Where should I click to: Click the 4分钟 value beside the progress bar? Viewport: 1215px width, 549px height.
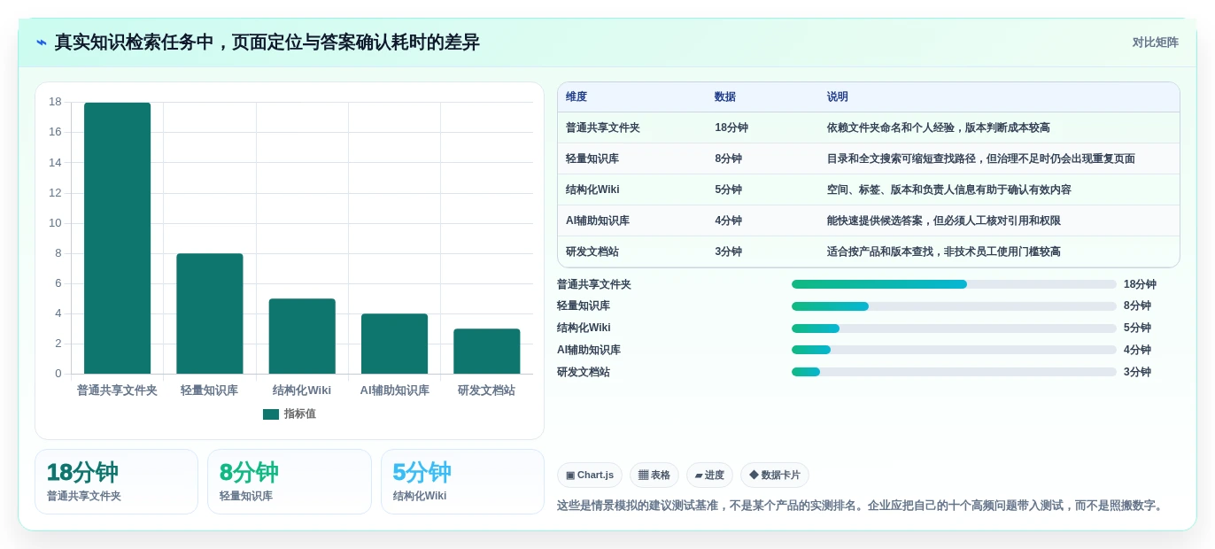(1137, 350)
